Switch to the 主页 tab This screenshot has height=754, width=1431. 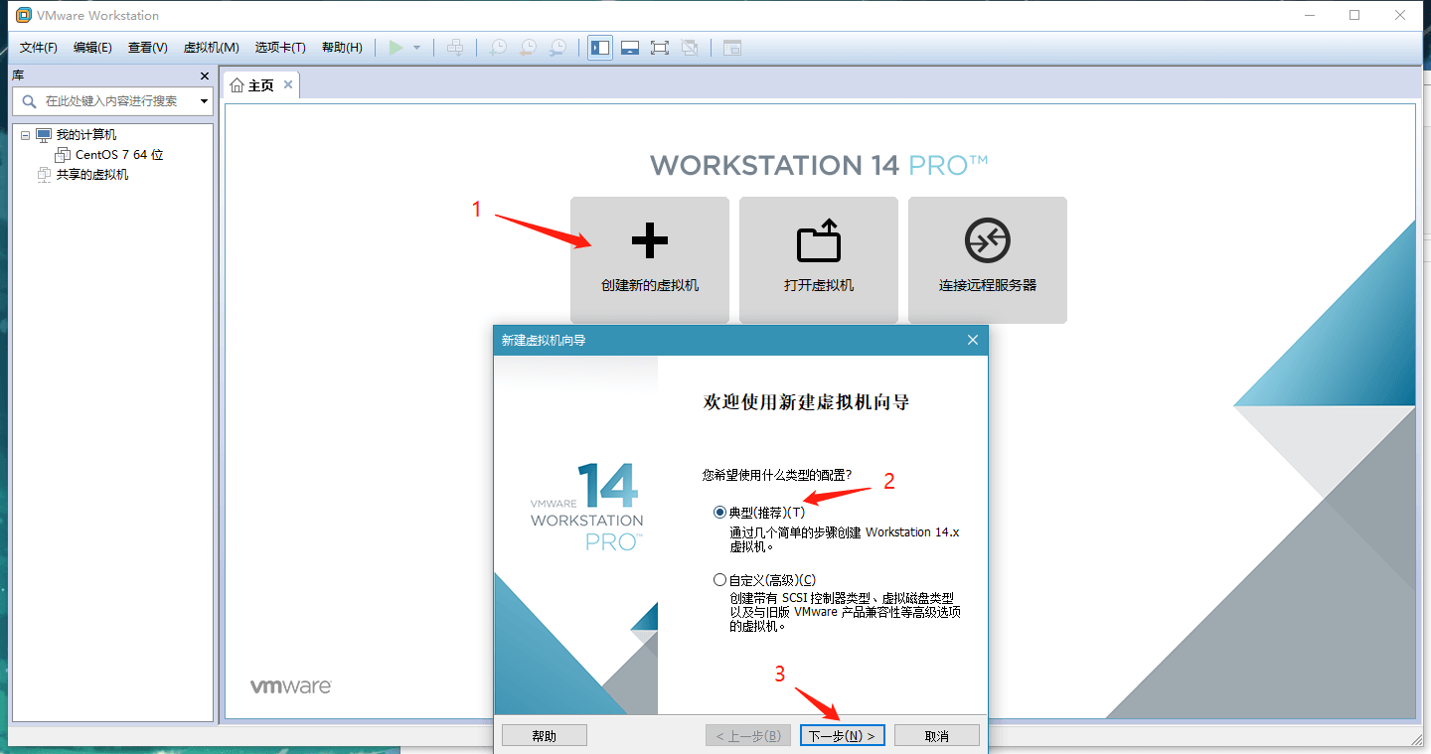(x=261, y=85)
